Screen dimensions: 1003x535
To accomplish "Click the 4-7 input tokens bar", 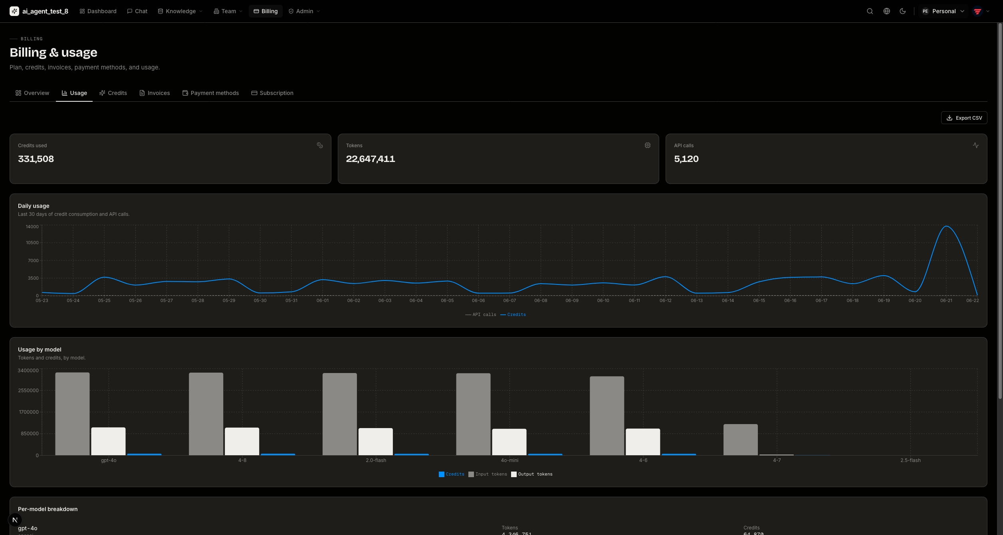I will click(x=741, y=440).
